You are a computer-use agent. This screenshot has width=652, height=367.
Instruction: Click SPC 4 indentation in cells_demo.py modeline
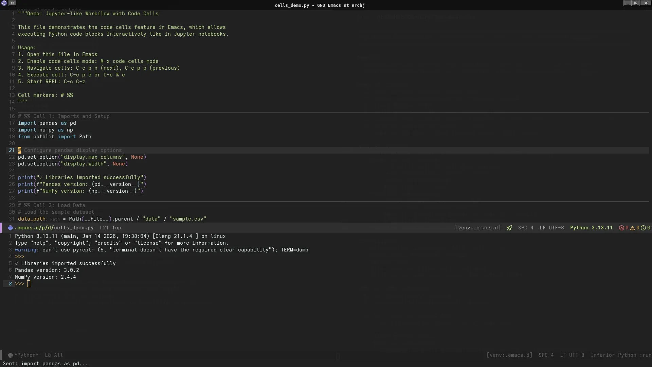[526, 228]
